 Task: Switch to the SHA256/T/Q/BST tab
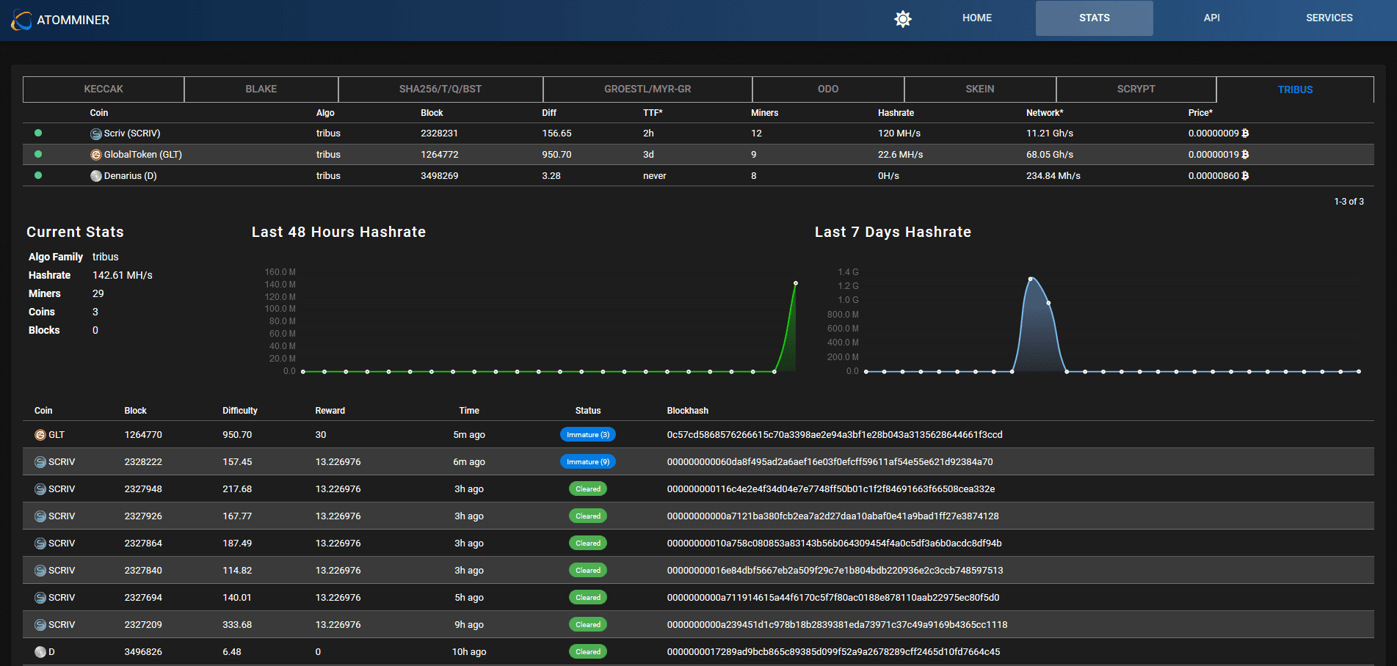point(440,89)
